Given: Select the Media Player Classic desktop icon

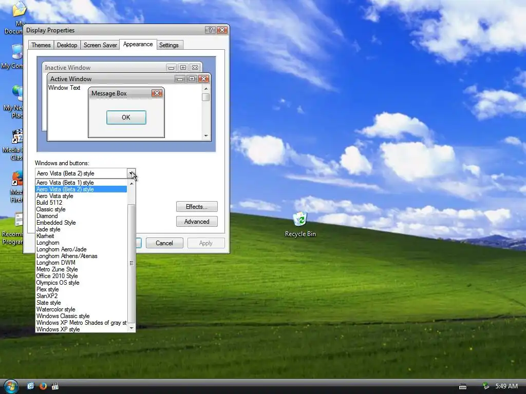Looking at the screenshot, I should tap(13, 145).
